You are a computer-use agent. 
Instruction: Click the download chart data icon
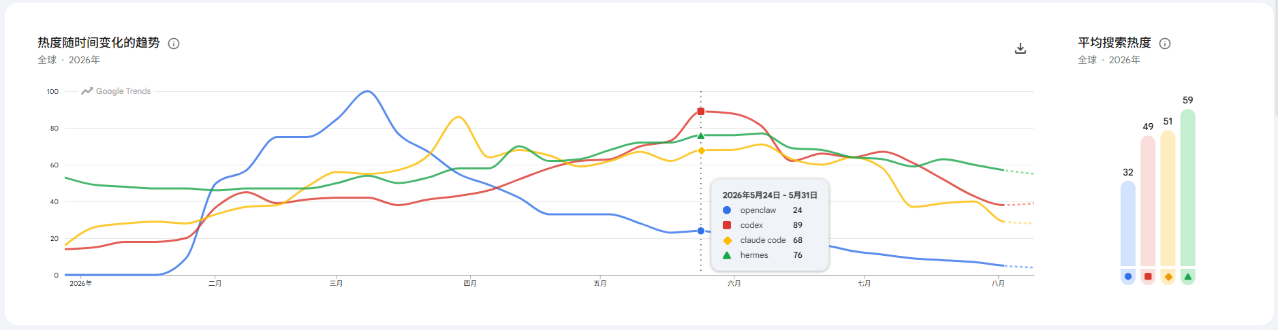coord(1020,48)
